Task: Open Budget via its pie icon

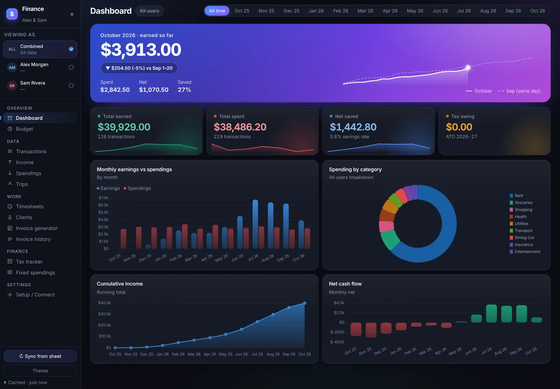Action: [x=10, y=129]
